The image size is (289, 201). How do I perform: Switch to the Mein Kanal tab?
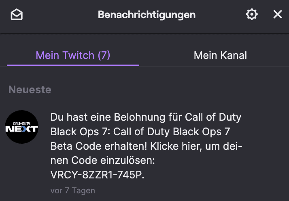(x=220, y=55)
